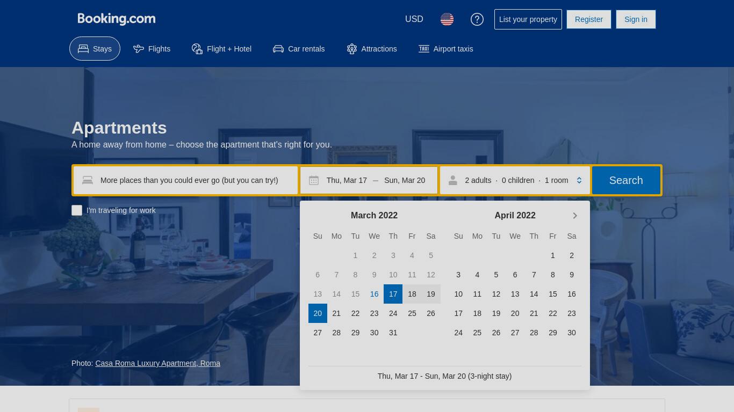
Task: Choose April 7 in the calendar
Action: 534,275
